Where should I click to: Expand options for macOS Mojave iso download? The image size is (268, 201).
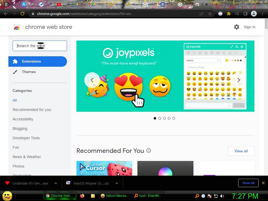117,183
